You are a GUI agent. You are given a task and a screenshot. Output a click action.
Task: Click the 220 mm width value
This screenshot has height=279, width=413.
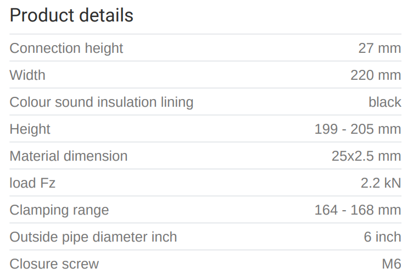coord(376,75)
